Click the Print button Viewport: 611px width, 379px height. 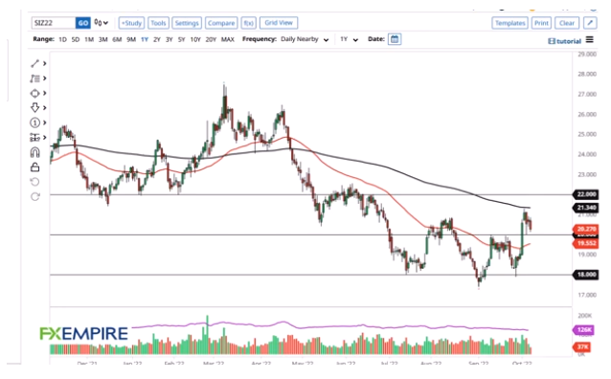[541, 23]
